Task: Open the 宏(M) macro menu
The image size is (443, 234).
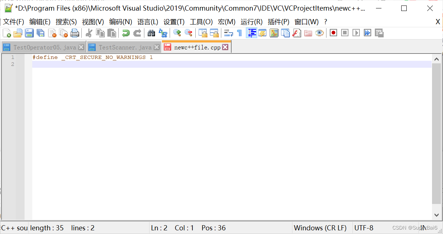Action: 226,22
